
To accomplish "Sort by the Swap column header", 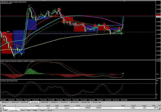I will [x=141, y=105].
